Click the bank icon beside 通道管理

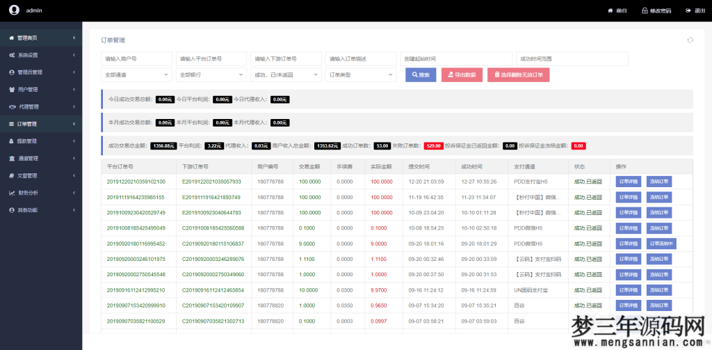pyautogui.click(x=12, y=158)
